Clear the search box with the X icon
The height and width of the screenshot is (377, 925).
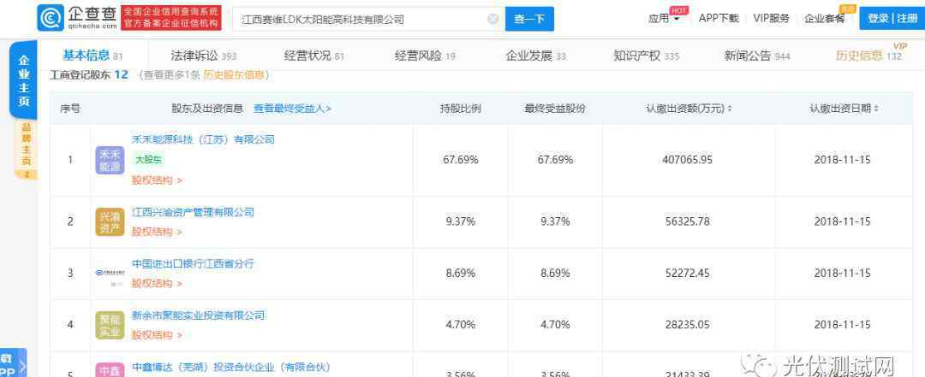coord(493,20)
